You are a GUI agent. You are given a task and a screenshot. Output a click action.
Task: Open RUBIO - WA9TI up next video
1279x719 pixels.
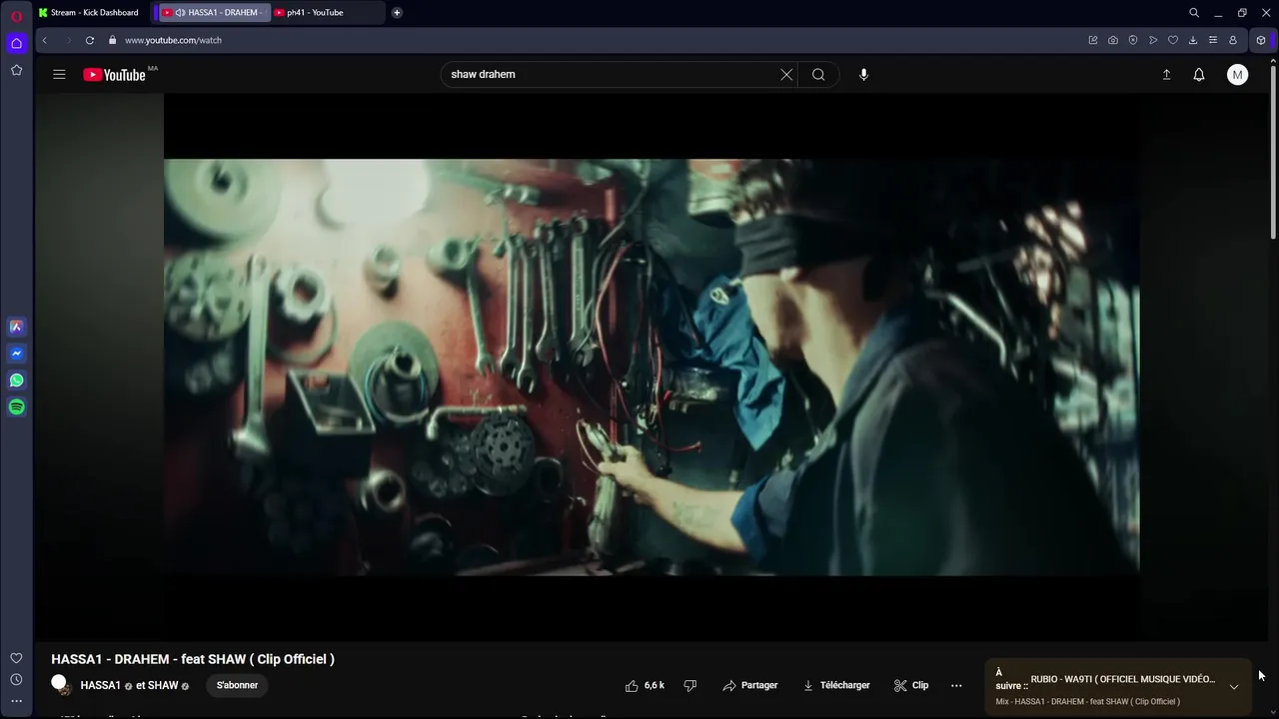[1123, 679]
